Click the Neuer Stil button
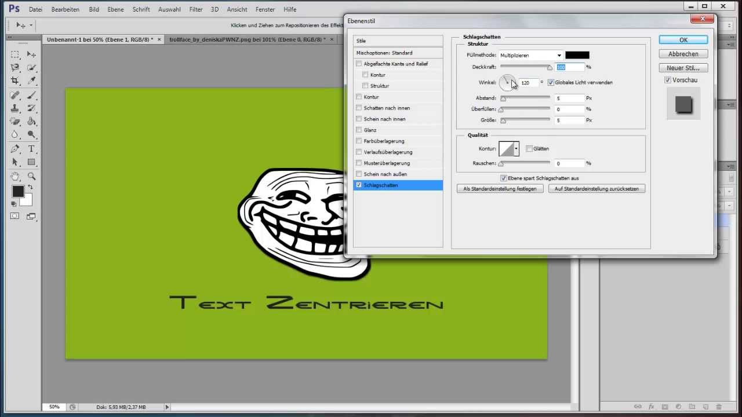Screen dimensions: 742x417 pyautogui.click(x=683, y=68)
